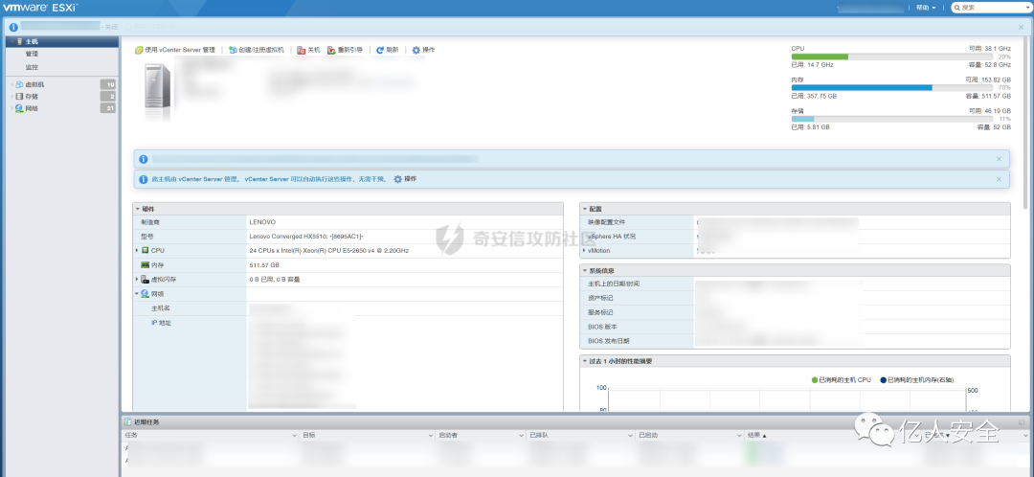
Task: Click the 虚拟机 count badge 10
Action: click(x=108, y=84)
